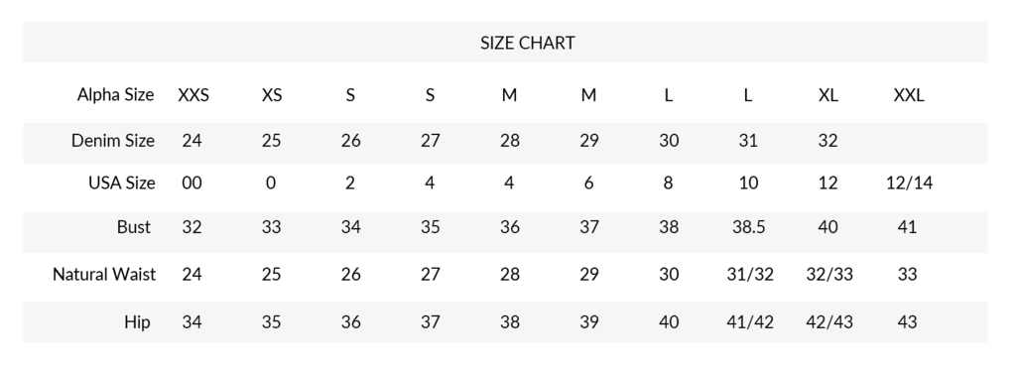Click the 41/42 hip measurement
This screenshot has width=1016, height=373.
tap(750, 321)
